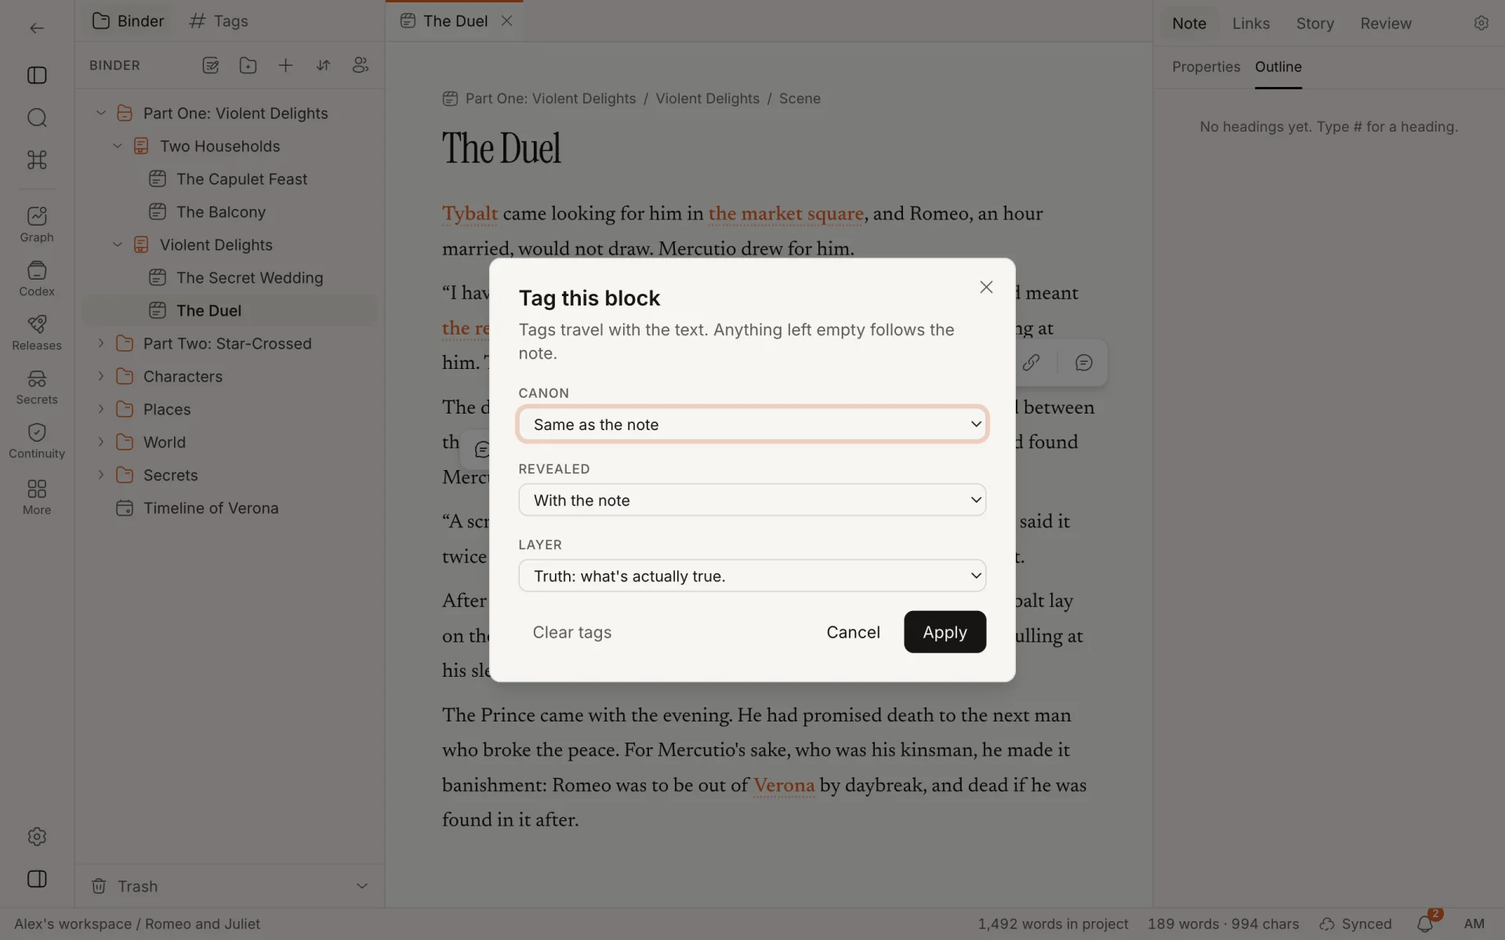1505x940 pixels.
Task: Switch to the Story tab
Action: tap(1315, 23)
